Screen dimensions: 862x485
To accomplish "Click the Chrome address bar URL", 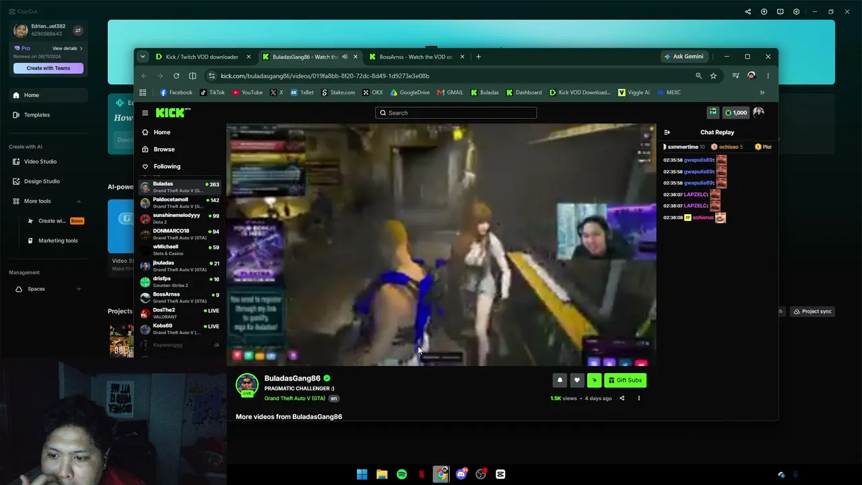I will [325, 76].
